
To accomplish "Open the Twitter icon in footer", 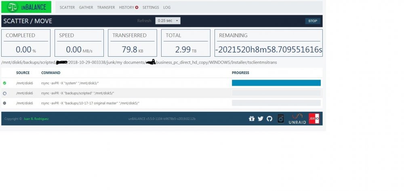I will (261, 119).
